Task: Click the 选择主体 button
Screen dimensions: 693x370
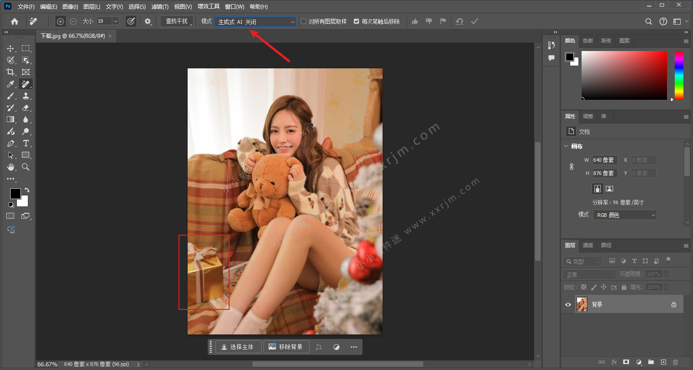Action: (x=238, y=347)
